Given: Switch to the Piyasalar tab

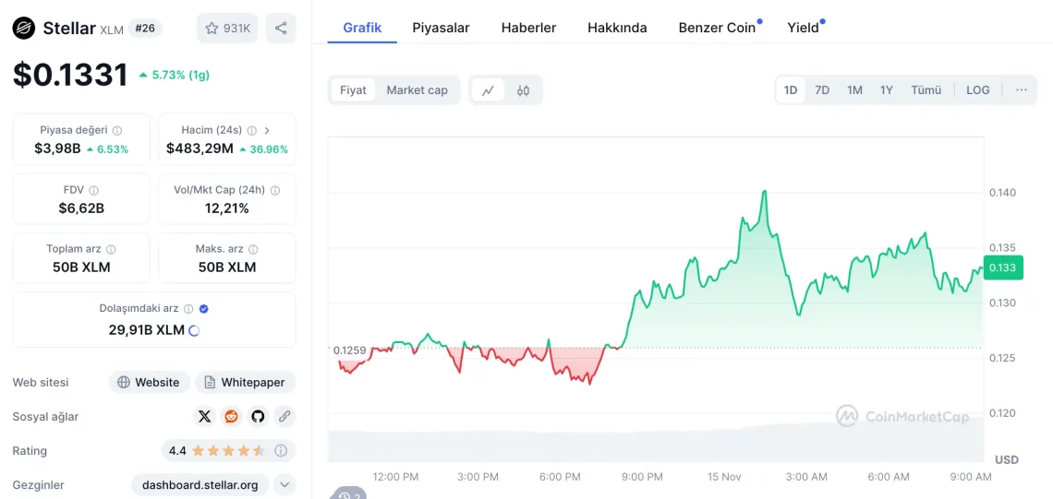Looking at the screenshot, I should pos(441,28).
